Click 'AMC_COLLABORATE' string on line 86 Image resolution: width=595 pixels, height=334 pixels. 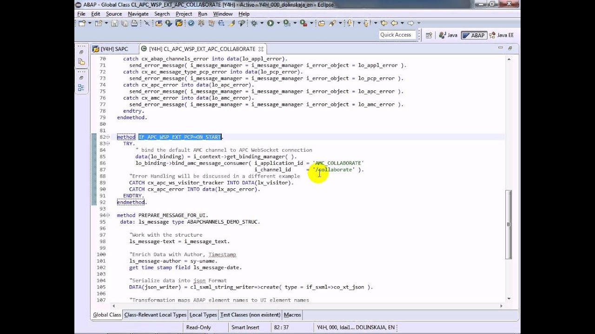(338, 163)
